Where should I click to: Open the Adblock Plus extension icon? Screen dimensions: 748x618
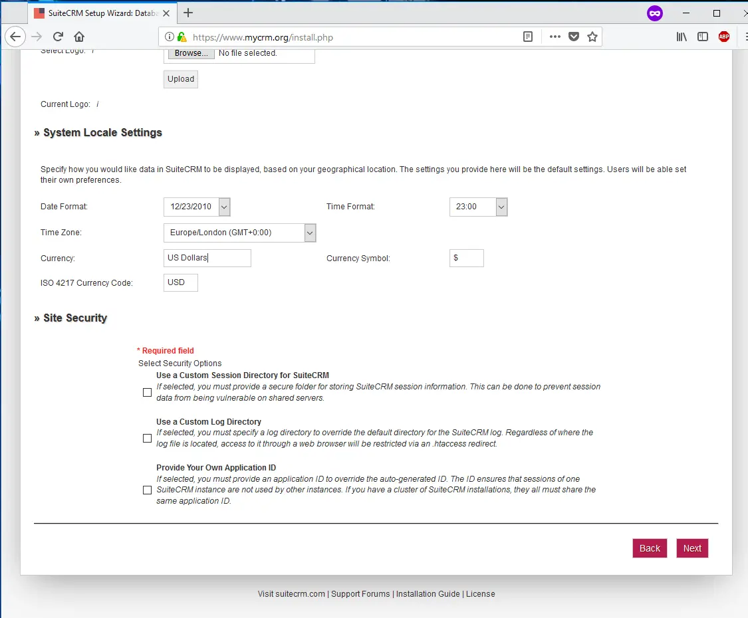click(x=723, y=37)
